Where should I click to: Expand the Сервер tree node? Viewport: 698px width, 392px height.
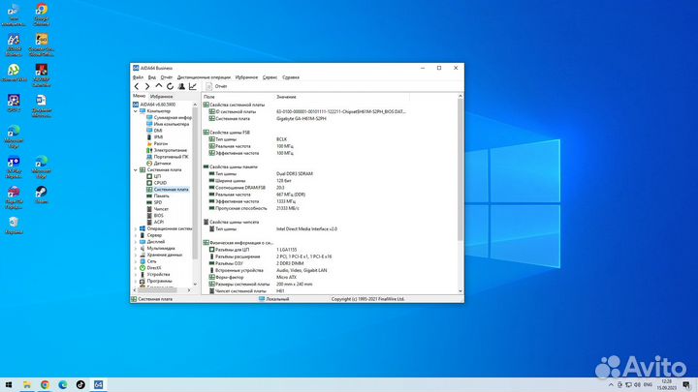coord(136,235)
